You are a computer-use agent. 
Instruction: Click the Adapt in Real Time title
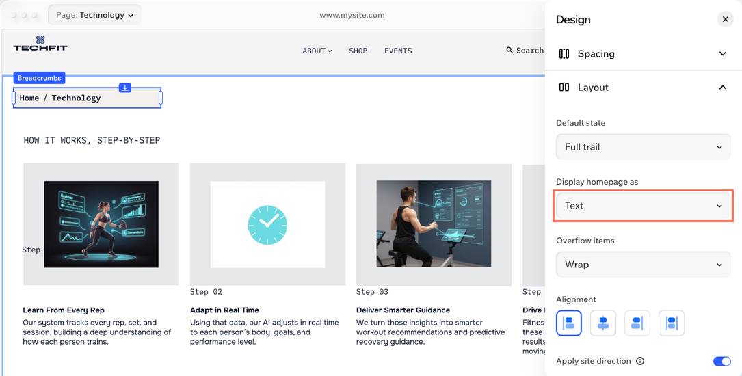coord(224,310)
